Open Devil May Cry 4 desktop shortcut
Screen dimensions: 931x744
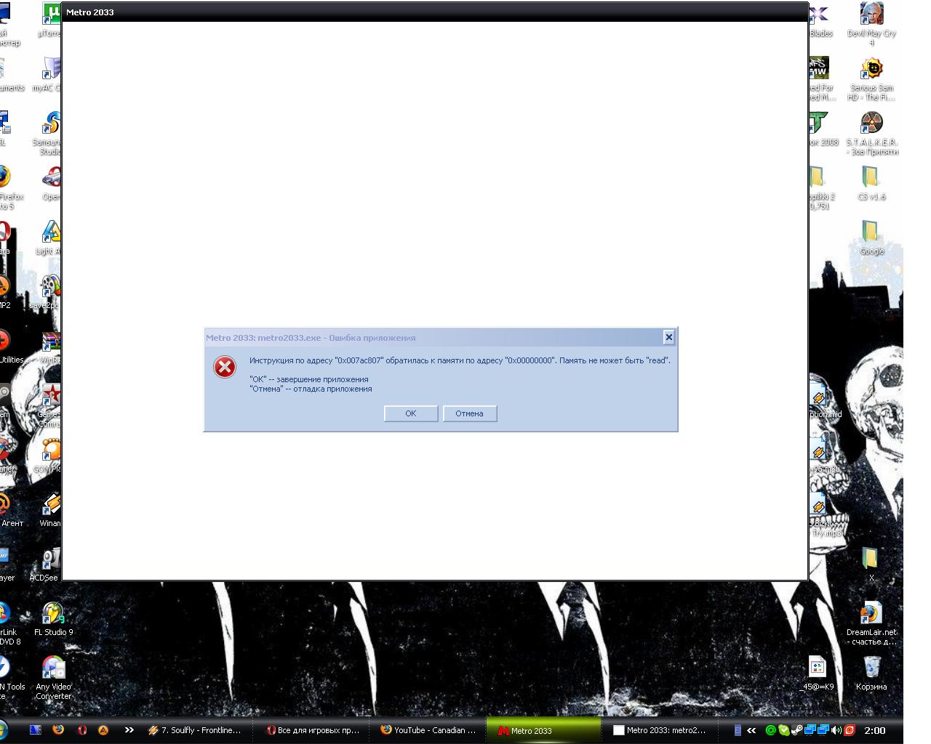tap(871, 24)
